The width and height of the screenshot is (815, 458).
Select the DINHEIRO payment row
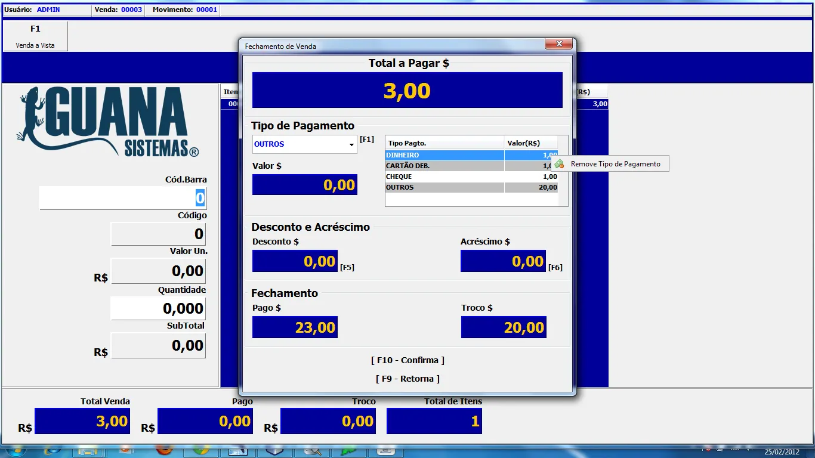471,155
